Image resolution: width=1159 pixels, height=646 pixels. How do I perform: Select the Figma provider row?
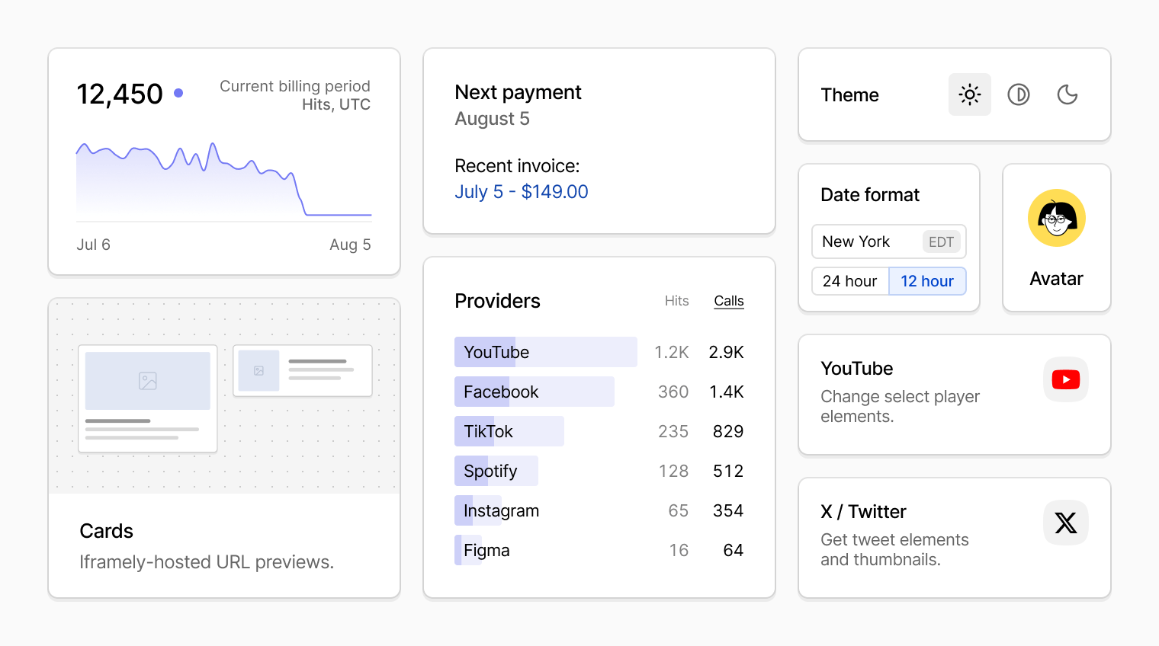click(599, 550)
